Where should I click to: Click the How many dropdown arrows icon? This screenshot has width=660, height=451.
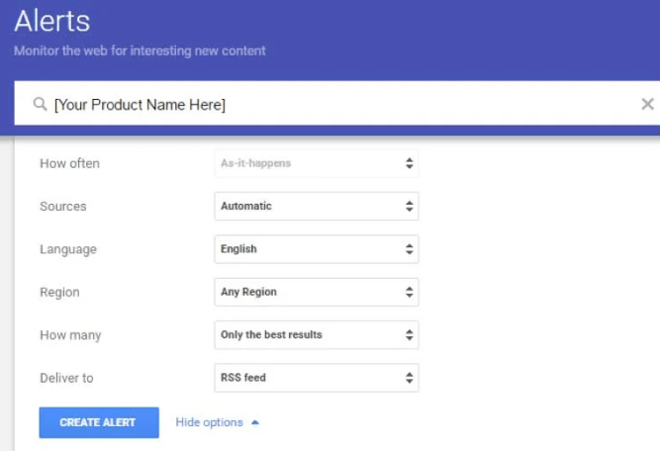tap(409, 334)
